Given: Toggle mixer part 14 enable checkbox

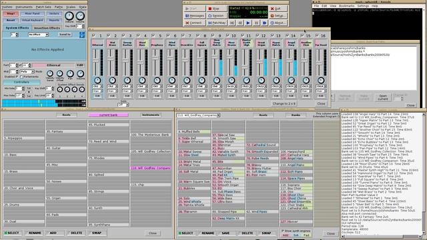Looking at the screenshot, I should (x=288, y=35).
